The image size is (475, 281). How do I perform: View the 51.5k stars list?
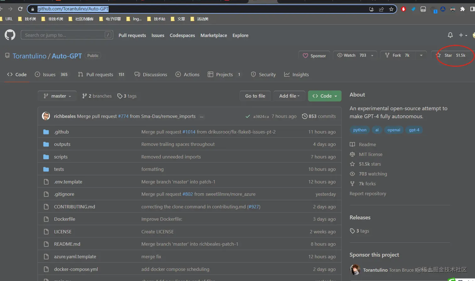[365, 164]
